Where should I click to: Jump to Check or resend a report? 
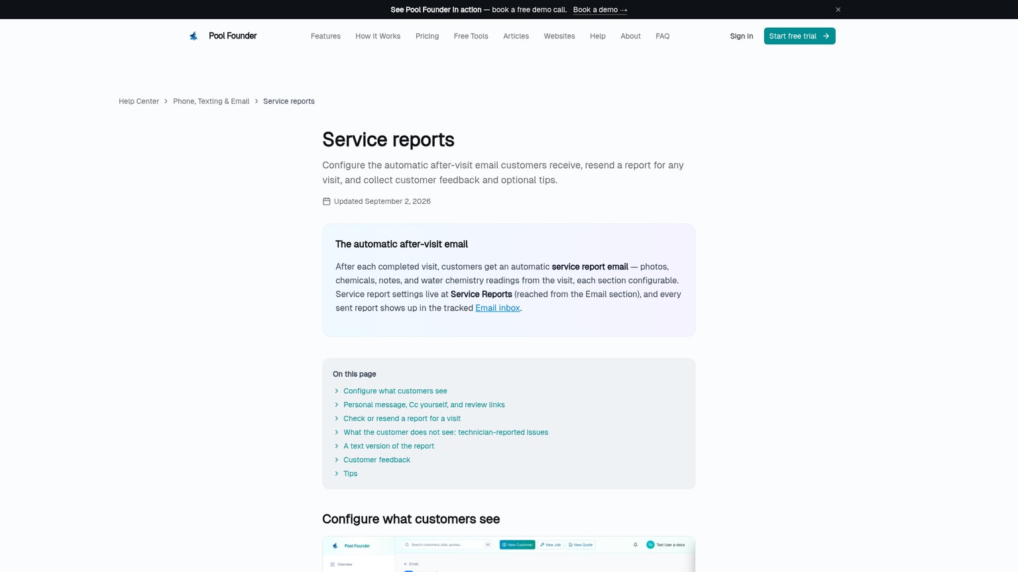[402, 418]
